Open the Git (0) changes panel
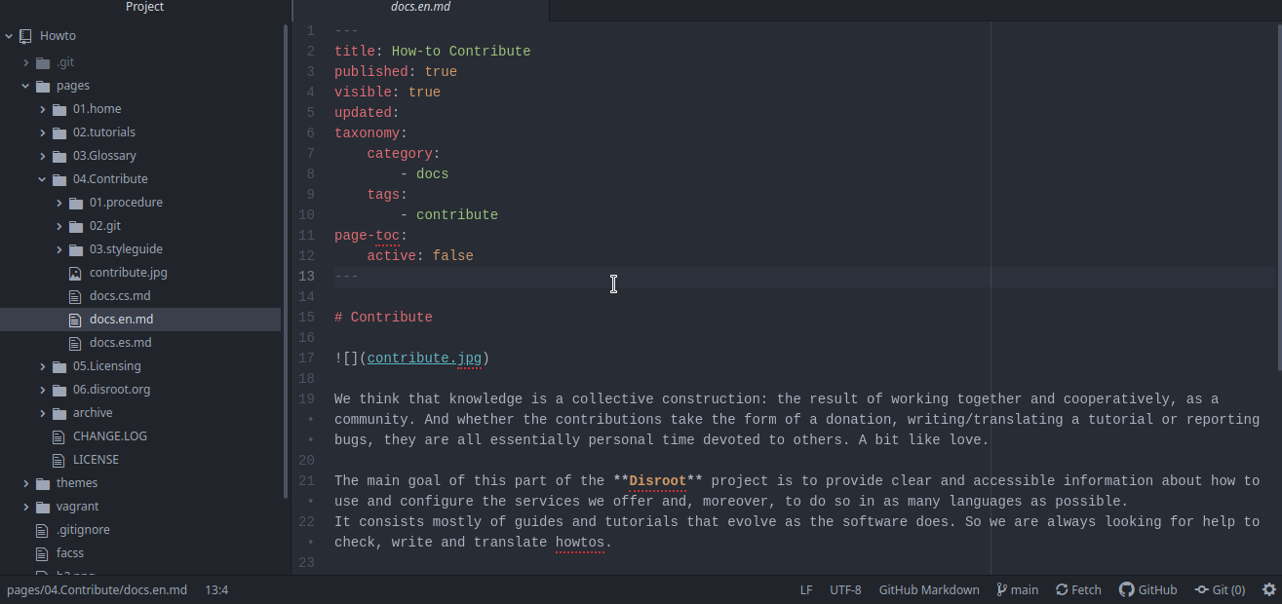 [x=1220, y=589]
